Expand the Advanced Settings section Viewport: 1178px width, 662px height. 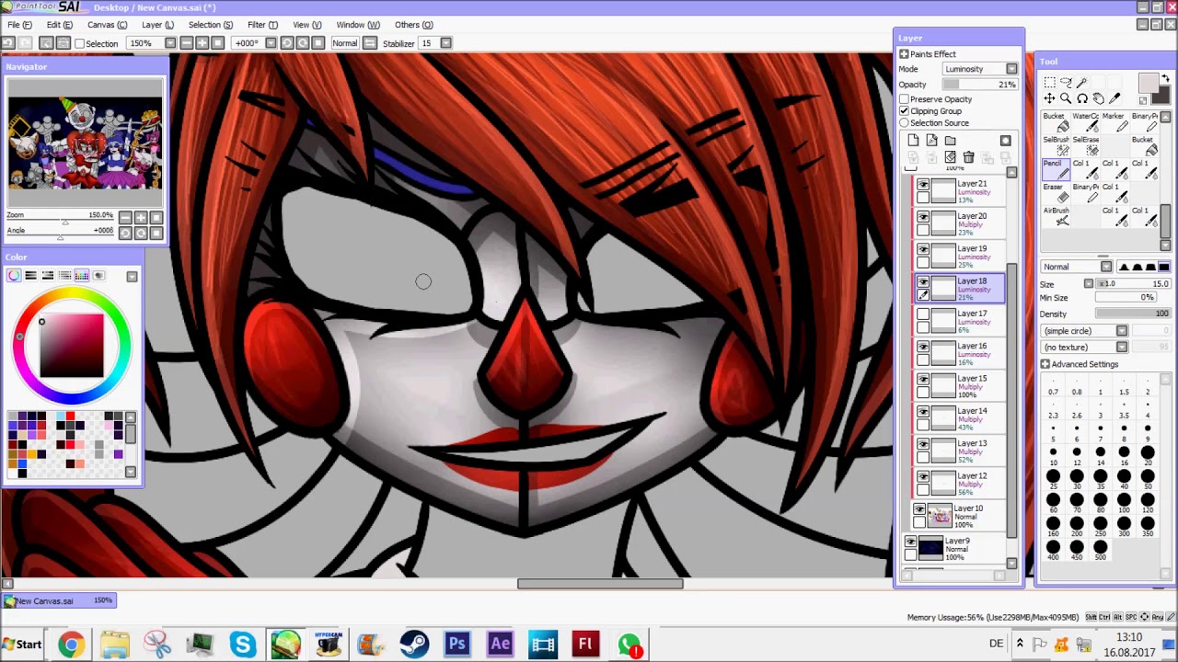point(1045,364)
